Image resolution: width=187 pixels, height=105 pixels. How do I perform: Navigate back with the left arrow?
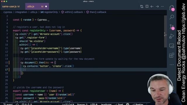coord(152,6)
